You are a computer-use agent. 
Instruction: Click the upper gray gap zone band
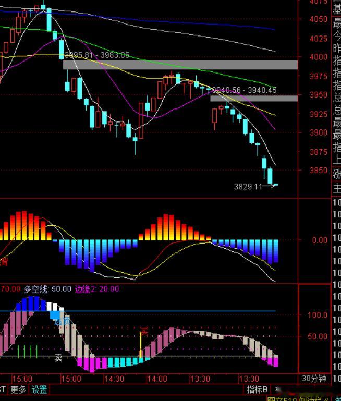click(x=180, y=65)
